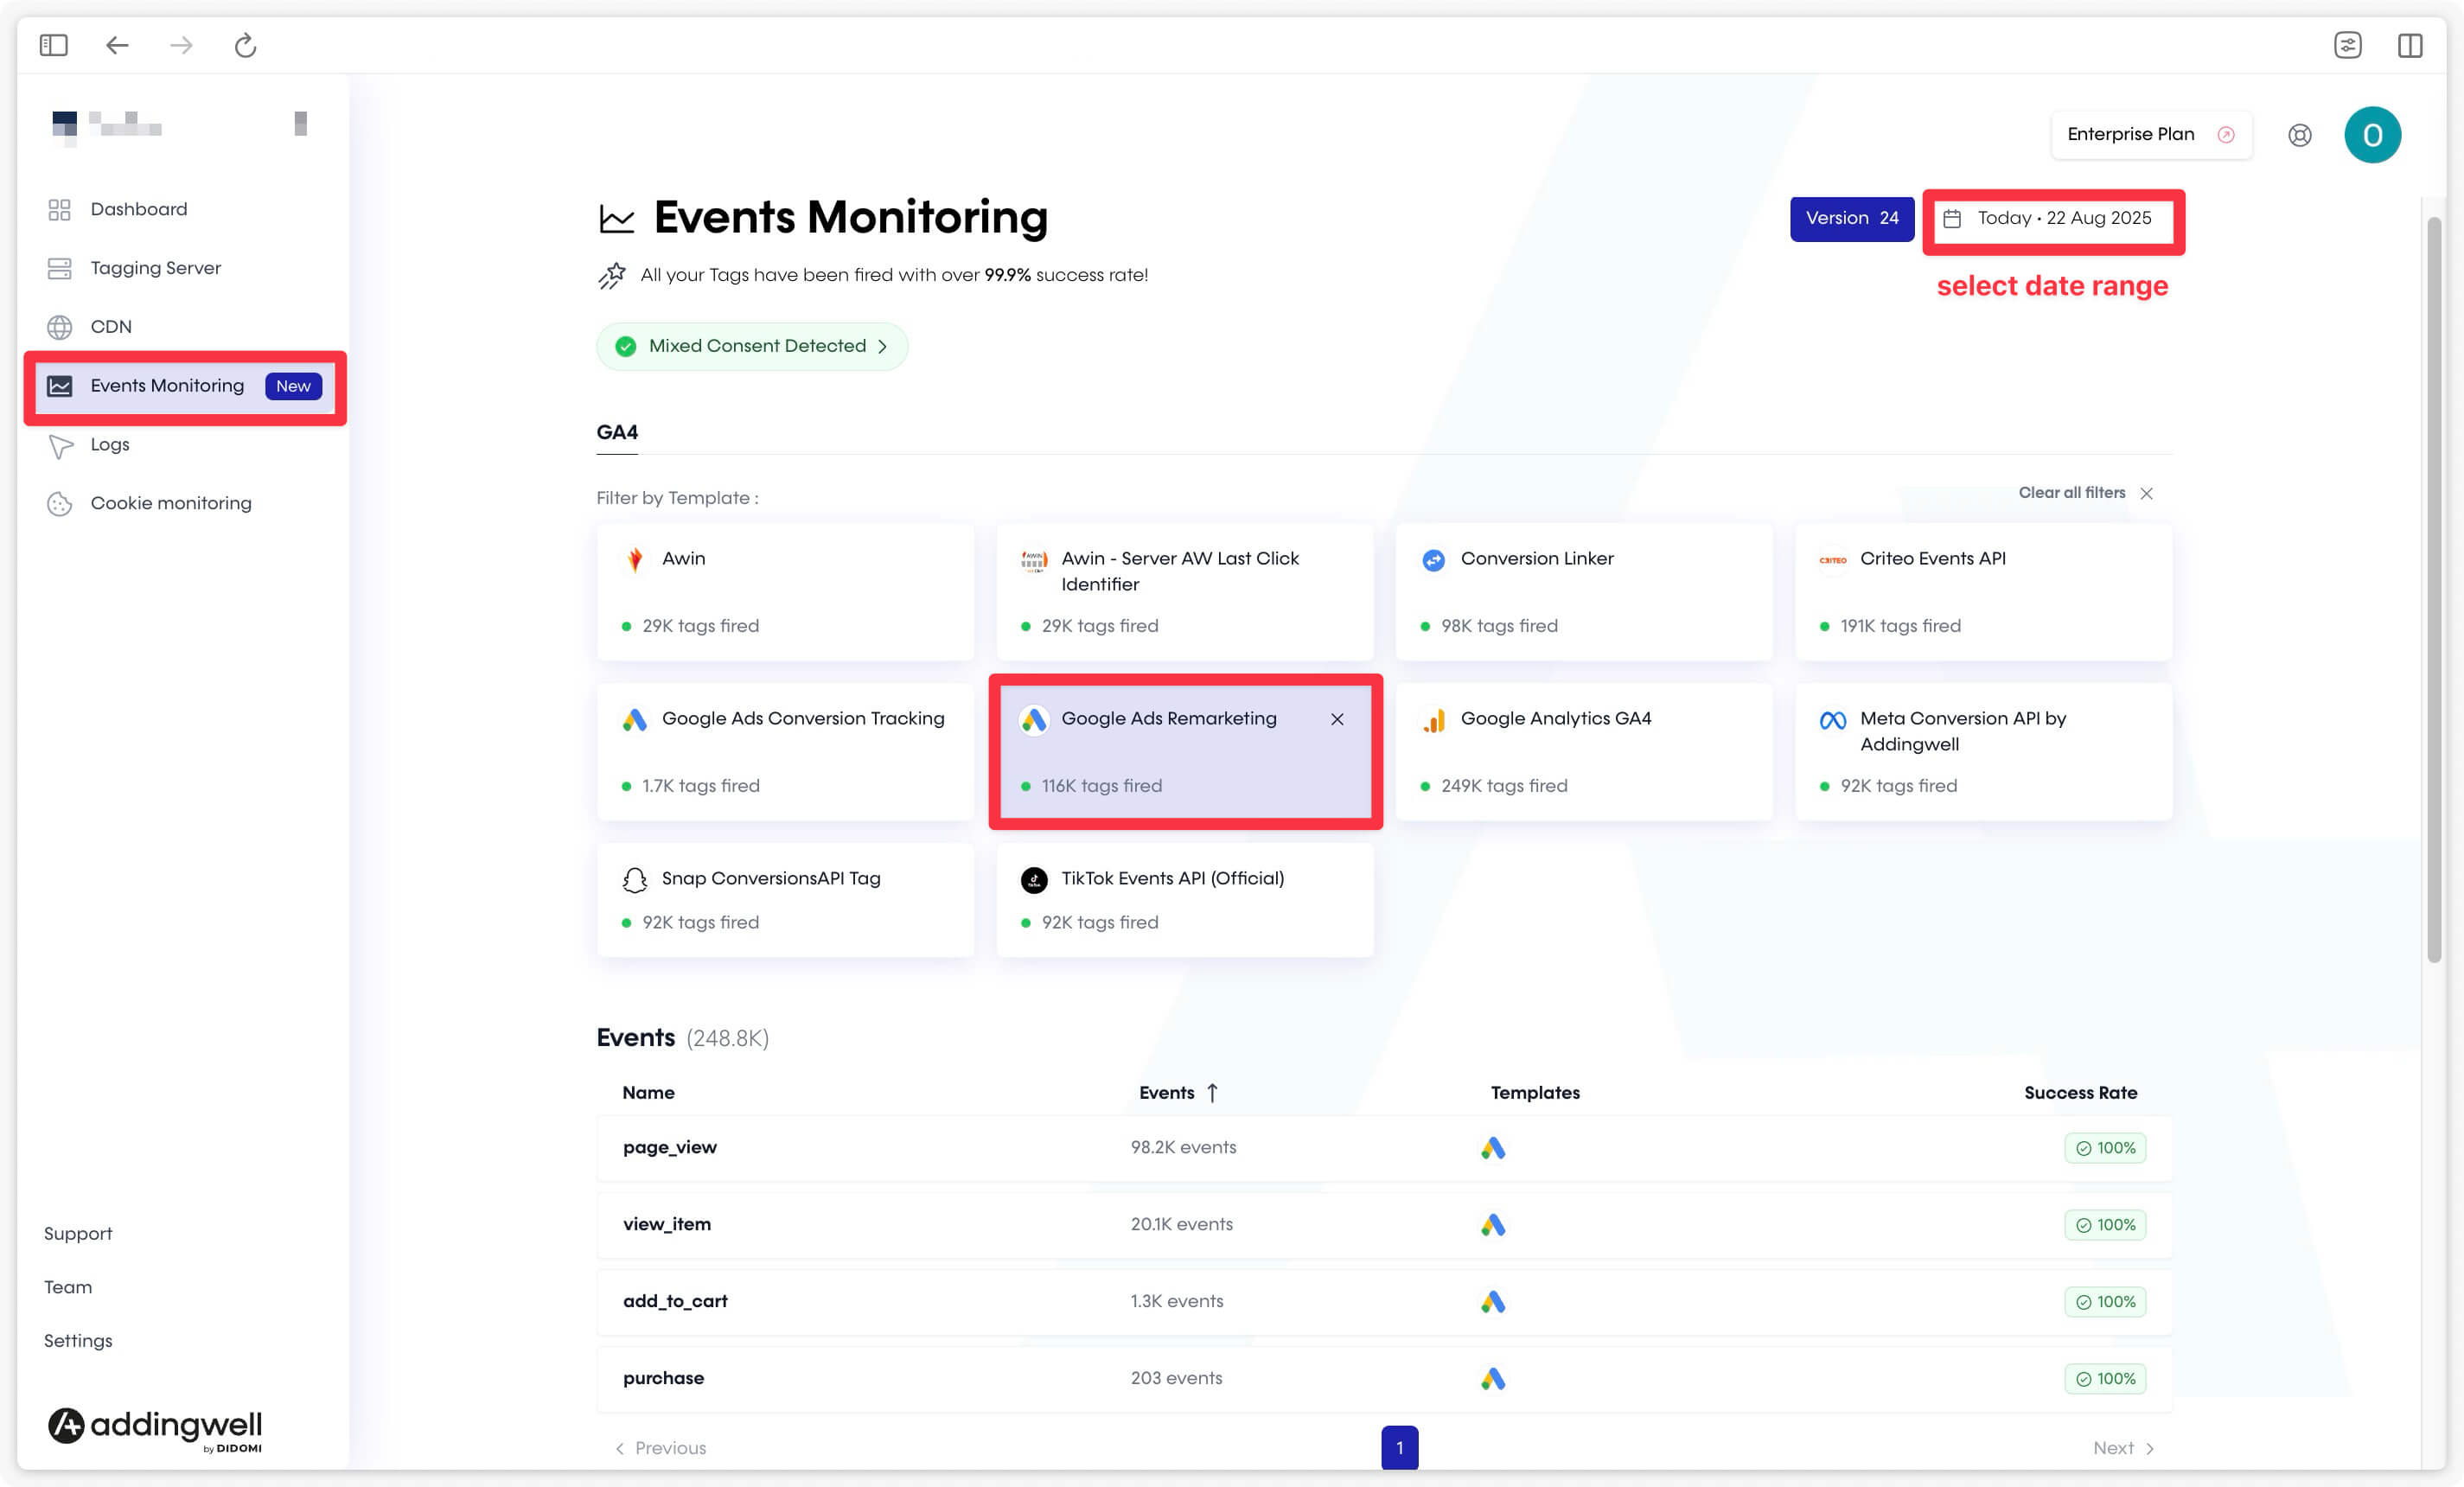Screen dimensions: 2464x1487
Task: Click the calendar icon in date selector
Action: [1951, 219]
